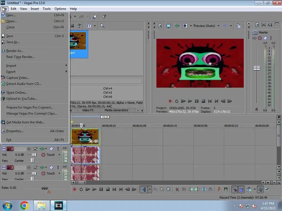
Task: Switch to the Media Generators tab
Action: pyautogui.click(x=116, y=110)
